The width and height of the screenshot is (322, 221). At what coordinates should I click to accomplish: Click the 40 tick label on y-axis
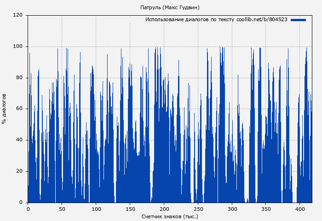coord(19,140)
